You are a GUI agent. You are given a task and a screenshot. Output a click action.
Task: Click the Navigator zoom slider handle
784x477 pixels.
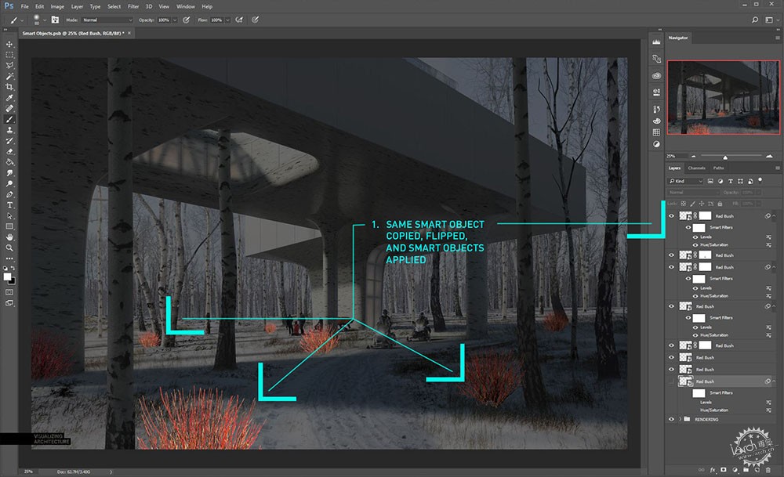pyautogui.click(x=725, y=157)
